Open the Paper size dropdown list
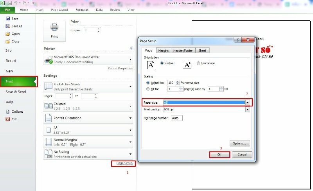 [247, 103]
